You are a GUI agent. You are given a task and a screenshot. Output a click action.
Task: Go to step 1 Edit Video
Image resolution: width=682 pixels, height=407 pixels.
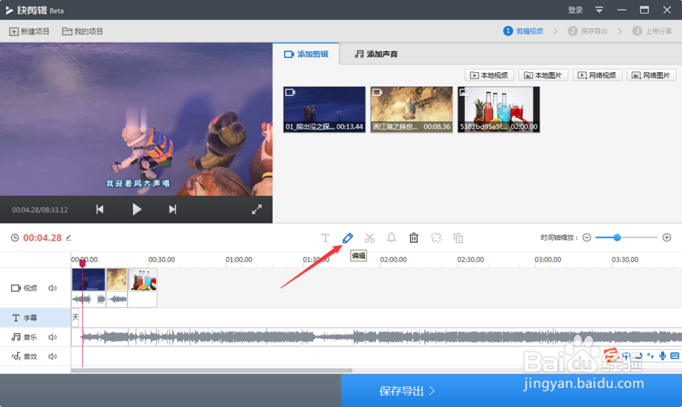(x=523, y=31)
